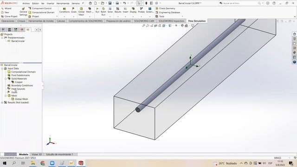Open the Conditions dropdown arrow
Screen dimensions: 297x167
click(65, 17)
